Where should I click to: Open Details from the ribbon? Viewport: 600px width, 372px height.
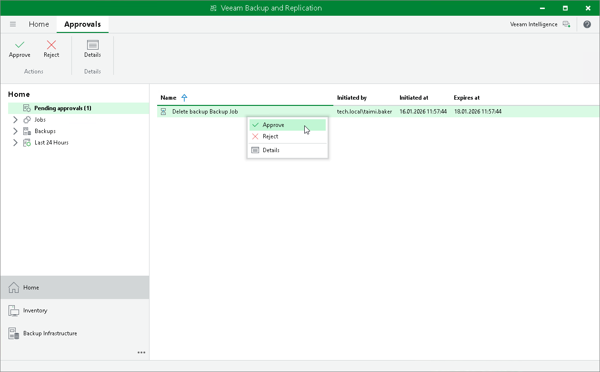(x=92, y=49)
